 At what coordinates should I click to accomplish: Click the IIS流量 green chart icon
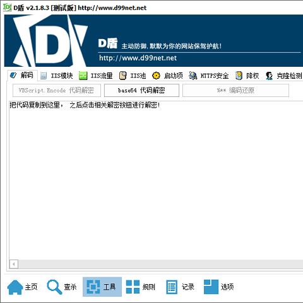(x=83, y=76)
